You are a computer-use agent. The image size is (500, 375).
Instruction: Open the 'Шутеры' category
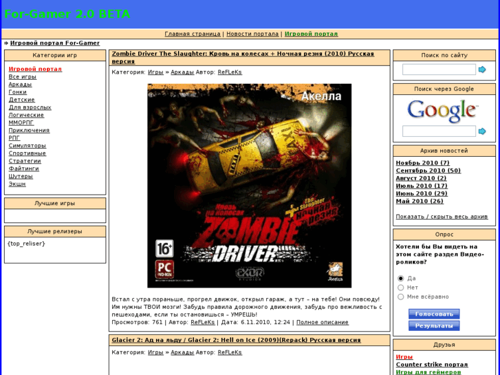tap(21, 176)
